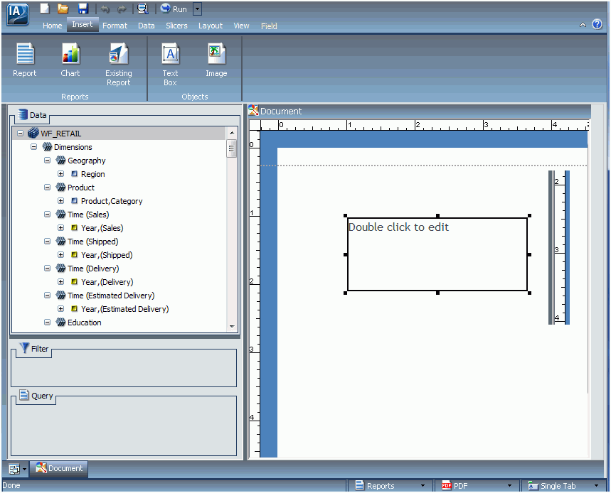The image size is (611, 493).
Task: Click the Data panel scrollbar down arrow
Action: click(232, 327)
